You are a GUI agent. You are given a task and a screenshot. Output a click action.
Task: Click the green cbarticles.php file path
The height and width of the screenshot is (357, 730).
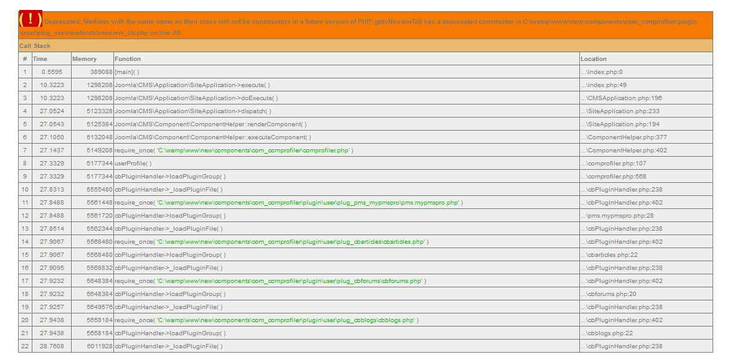tap(290, 242)
